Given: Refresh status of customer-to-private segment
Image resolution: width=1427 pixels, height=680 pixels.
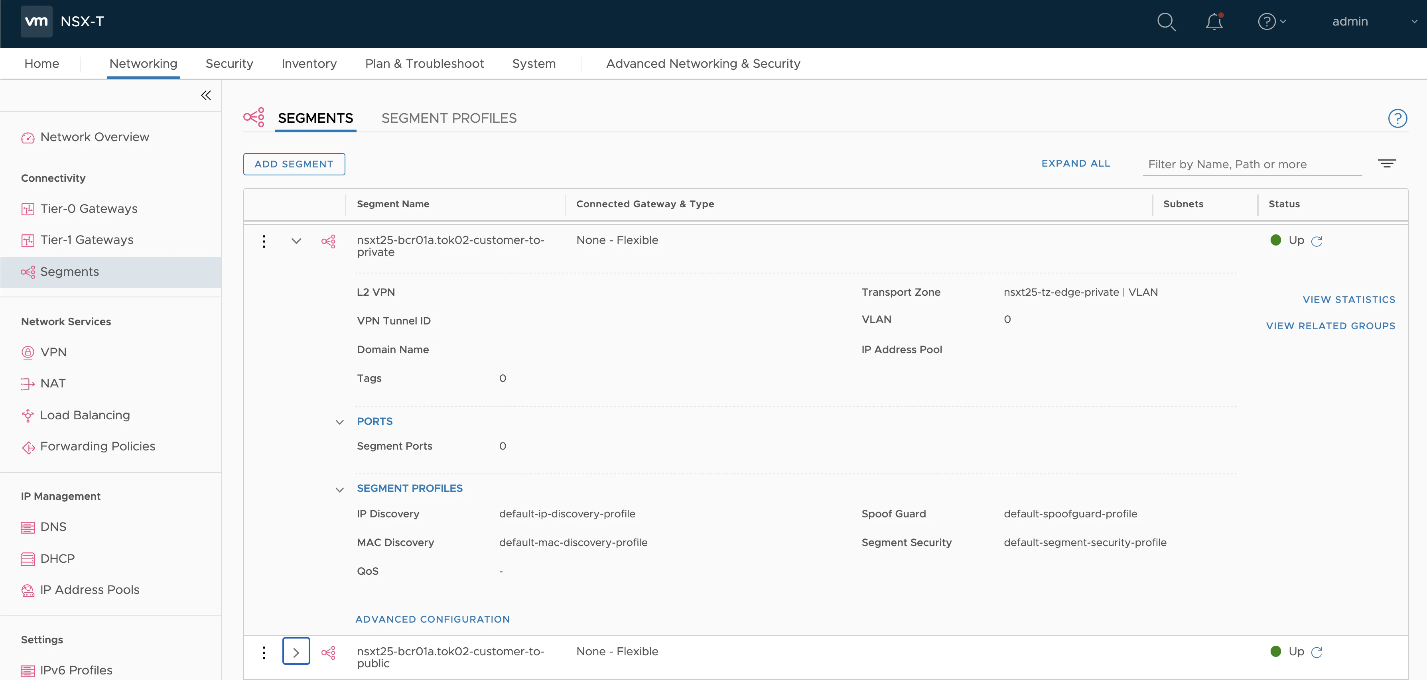Looking at the screenshot, I should (x=1317, y=241).
